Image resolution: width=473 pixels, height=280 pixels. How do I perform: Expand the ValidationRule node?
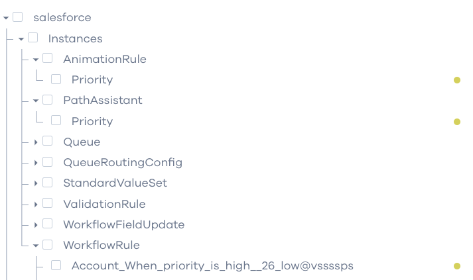(x=36, y=205)
